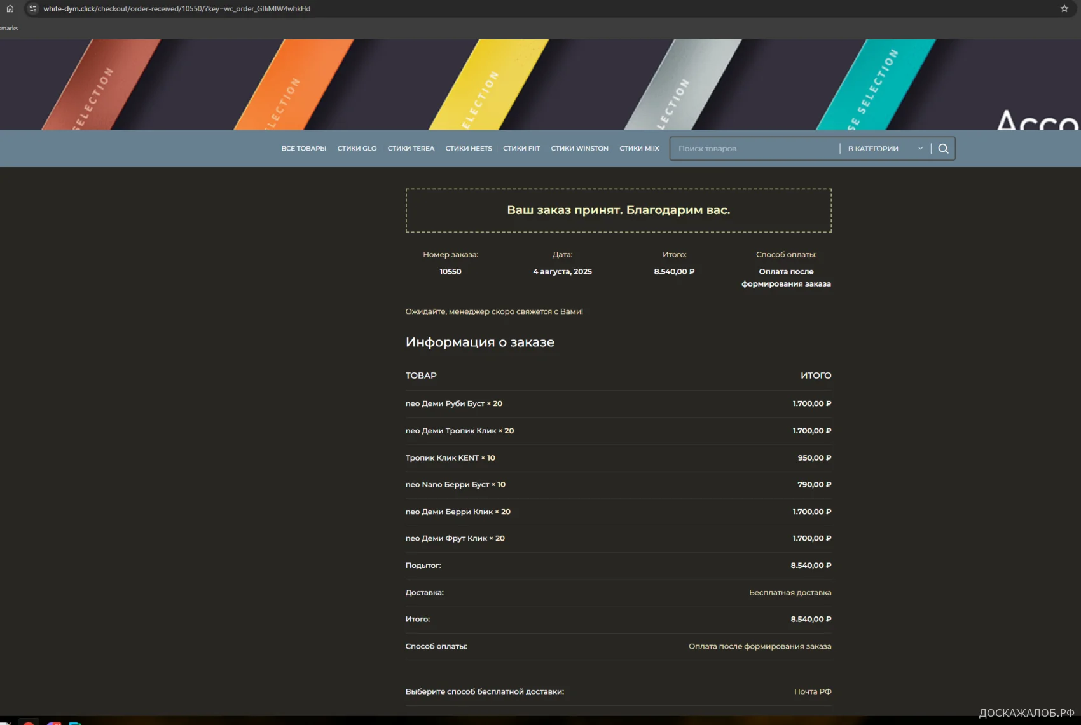Open 'neo Nano Берри Буст' product
The height and width of the screenshot is (725, 1081).
pyautogui.click(x=447, y=485)
